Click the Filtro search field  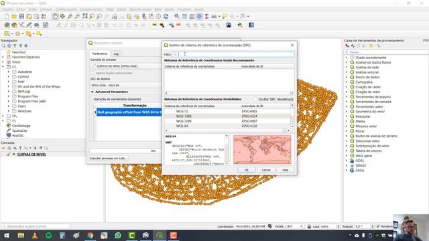[233, 54]
